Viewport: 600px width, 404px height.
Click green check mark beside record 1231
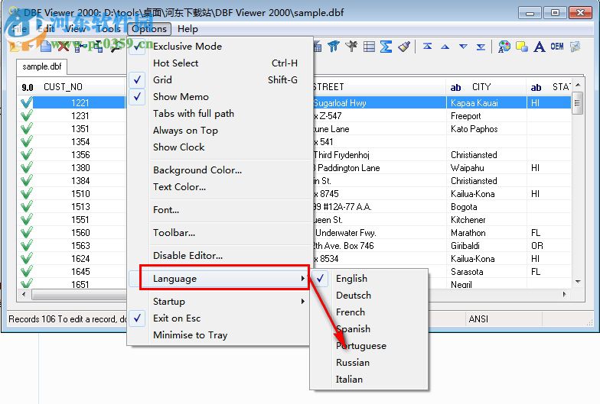tap(26, 116)
